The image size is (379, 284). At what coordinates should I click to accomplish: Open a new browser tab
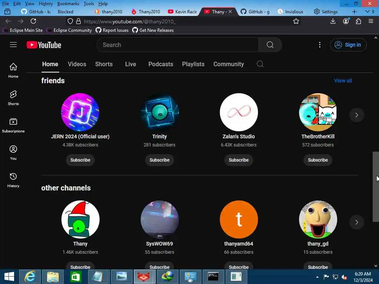[x=354, y=11]
